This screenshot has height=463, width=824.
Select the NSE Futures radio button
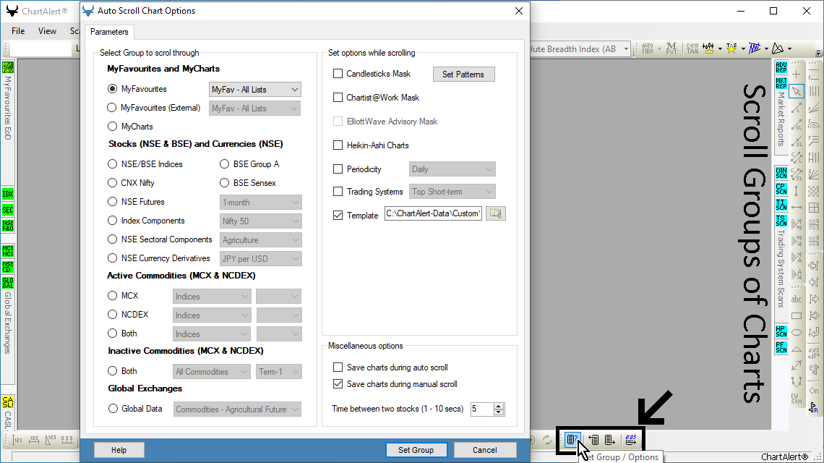pos(112,202)
